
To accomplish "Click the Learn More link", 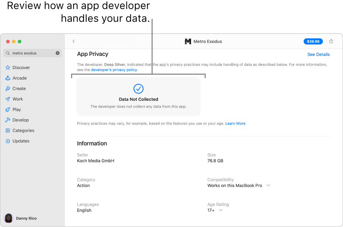I will click(235, 124).
